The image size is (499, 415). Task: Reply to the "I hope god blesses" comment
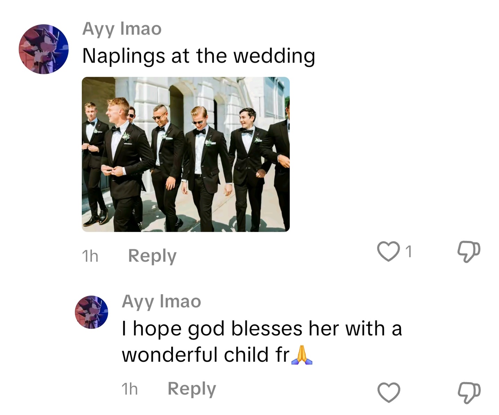pos(192,389)
